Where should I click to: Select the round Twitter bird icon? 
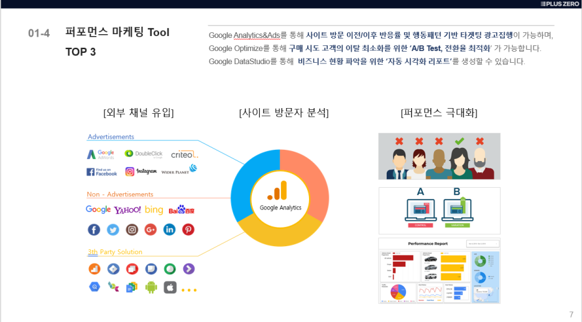[x=113, y=229]
